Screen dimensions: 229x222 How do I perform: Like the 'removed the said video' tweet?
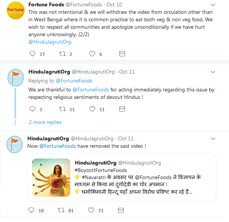[x=91, y=210]
